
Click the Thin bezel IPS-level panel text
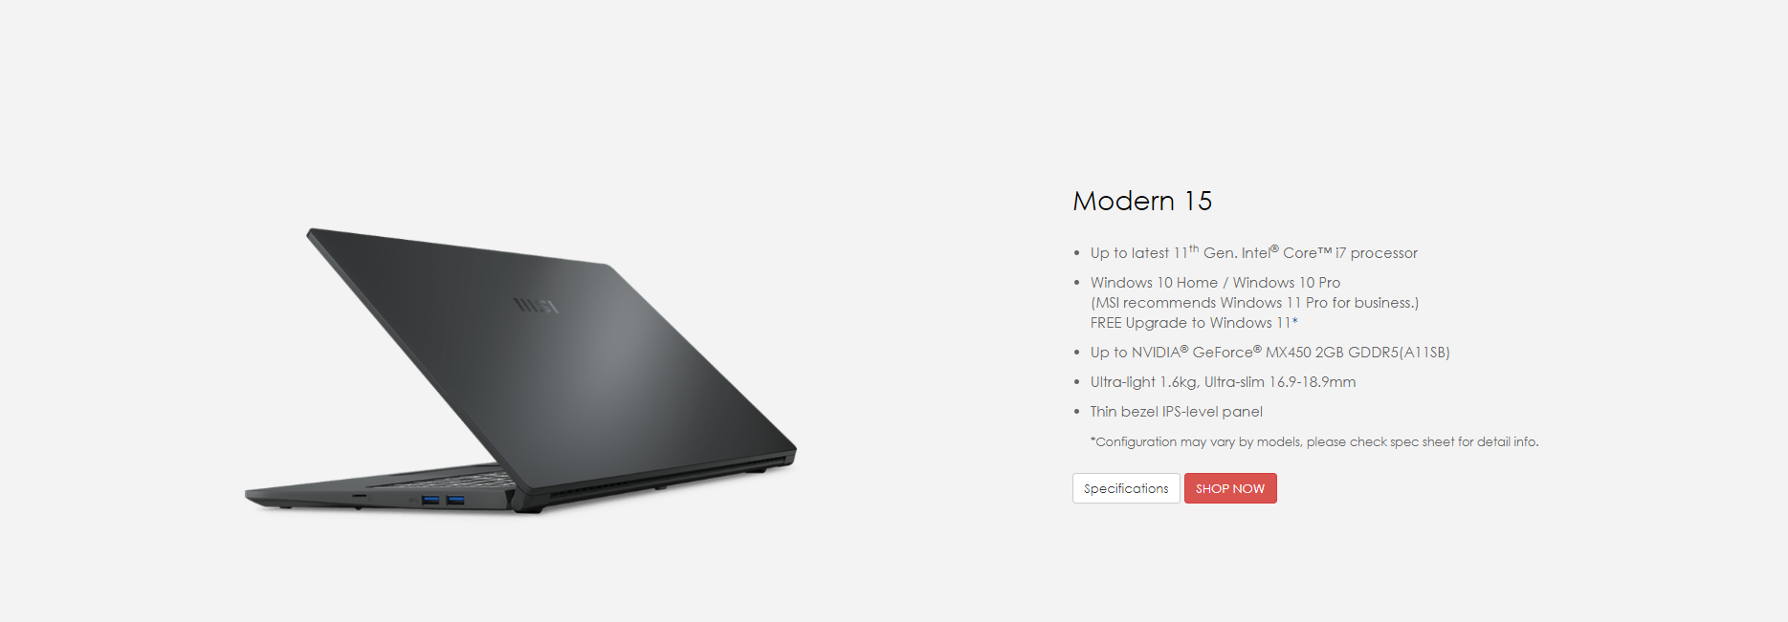1176,412
